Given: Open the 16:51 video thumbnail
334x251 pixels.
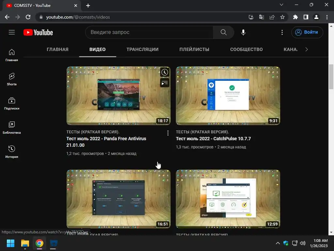Looking at the screenshot, I should click(118, 199).
